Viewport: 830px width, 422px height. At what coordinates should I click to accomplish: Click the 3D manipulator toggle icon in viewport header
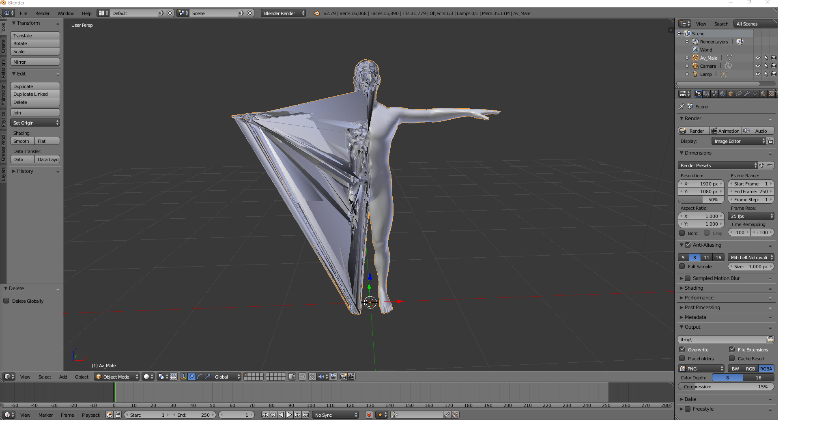pyautogui.click(x=183, y=377)
